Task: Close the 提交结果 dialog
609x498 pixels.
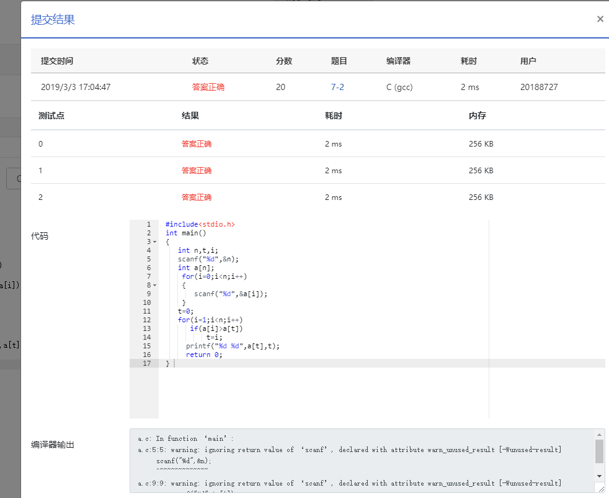Action: click(x=600, y=19)
